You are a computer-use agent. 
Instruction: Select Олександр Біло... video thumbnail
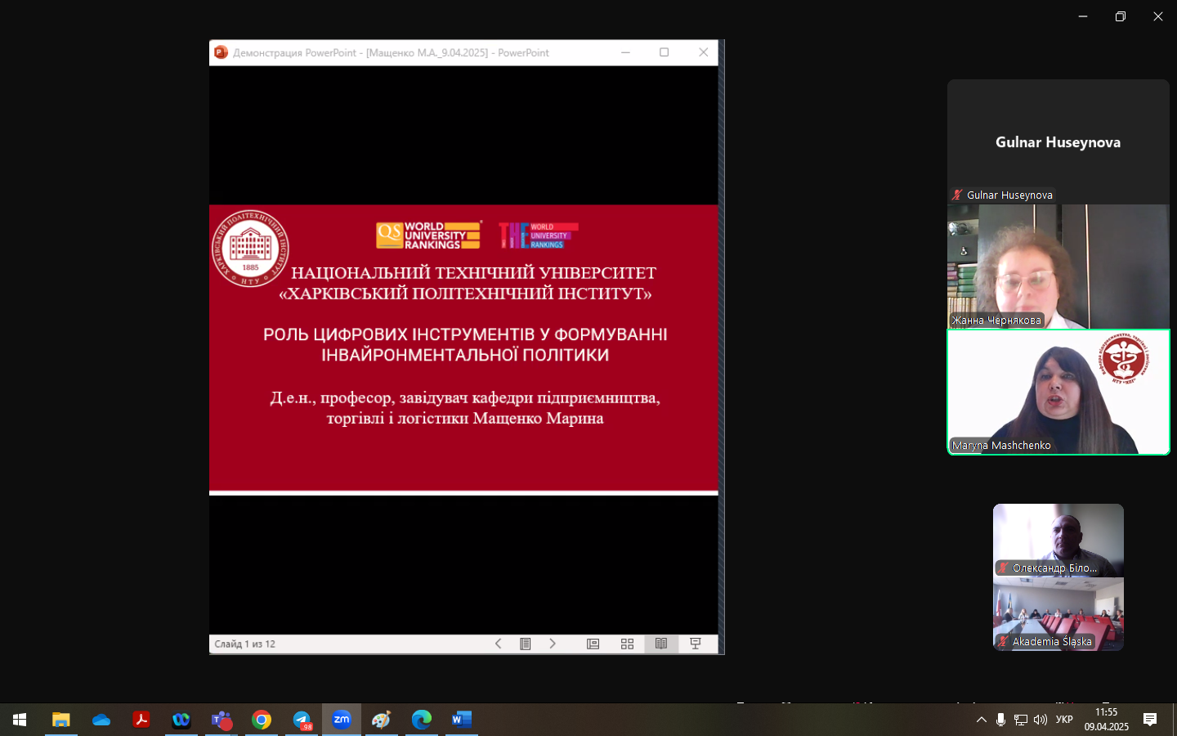point(1058,541)
